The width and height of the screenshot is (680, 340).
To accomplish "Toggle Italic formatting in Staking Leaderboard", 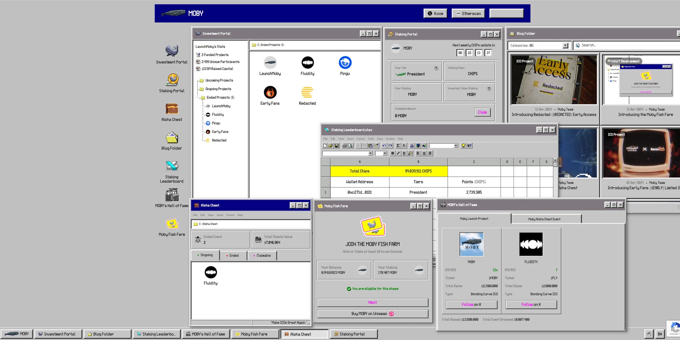I will (398, 153).
